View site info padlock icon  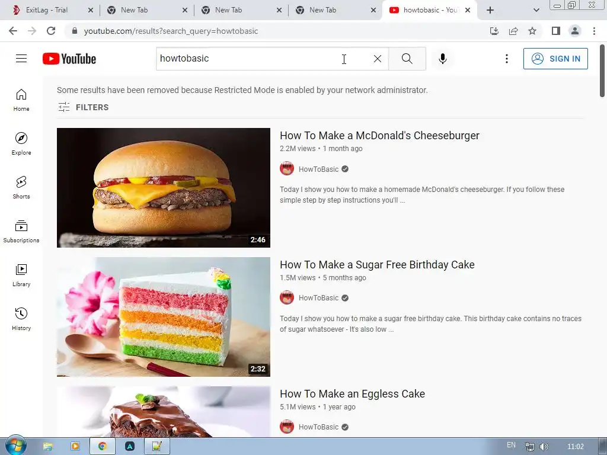pyautogui.click(x=75, y=31)
